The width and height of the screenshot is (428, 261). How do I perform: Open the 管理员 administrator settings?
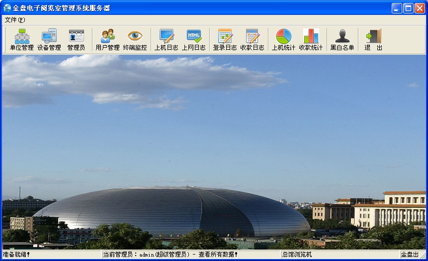(76, 40)
